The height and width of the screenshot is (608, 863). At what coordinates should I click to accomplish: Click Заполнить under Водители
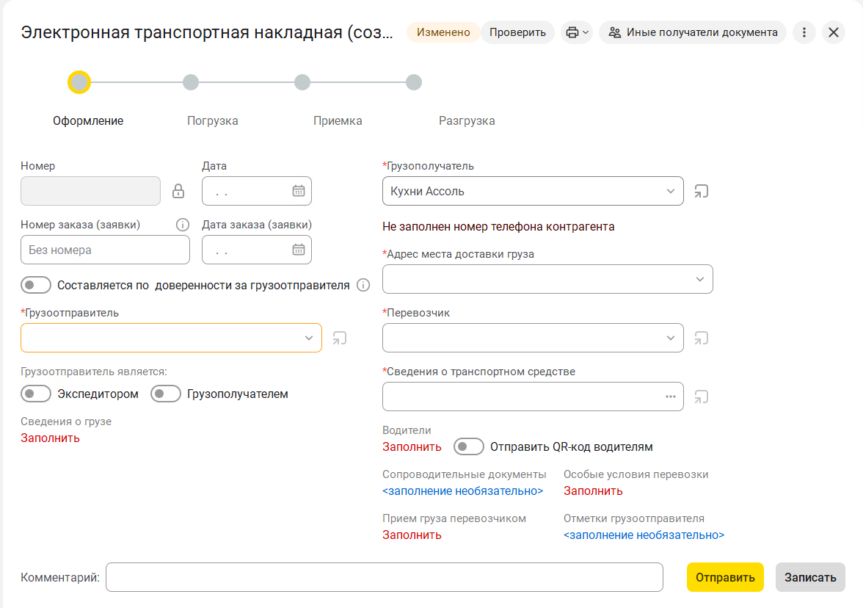tap(412, 446)
